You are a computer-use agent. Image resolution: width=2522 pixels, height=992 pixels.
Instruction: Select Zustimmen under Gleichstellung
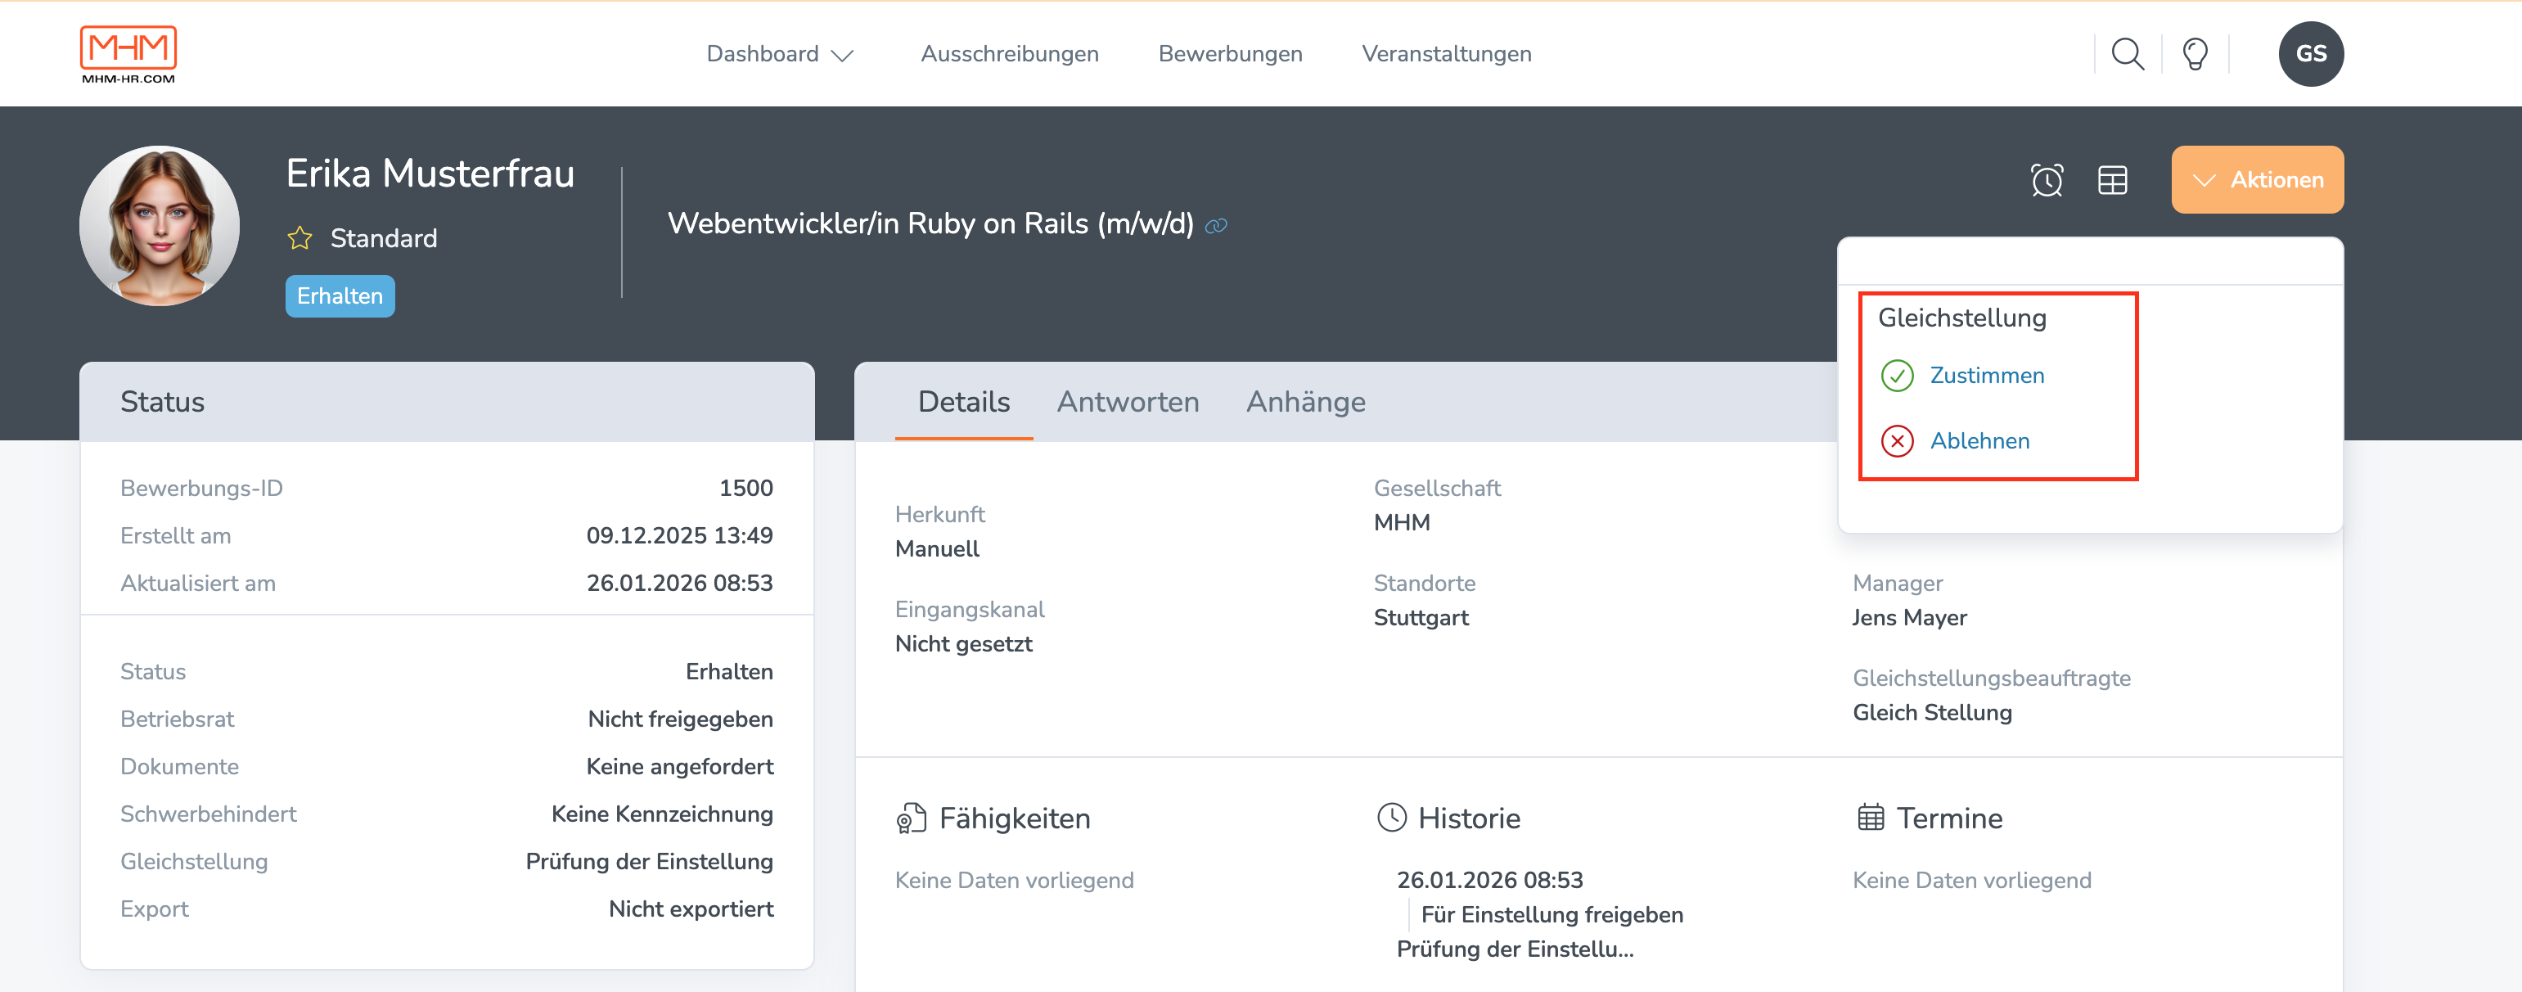(x=1985, y=375)
